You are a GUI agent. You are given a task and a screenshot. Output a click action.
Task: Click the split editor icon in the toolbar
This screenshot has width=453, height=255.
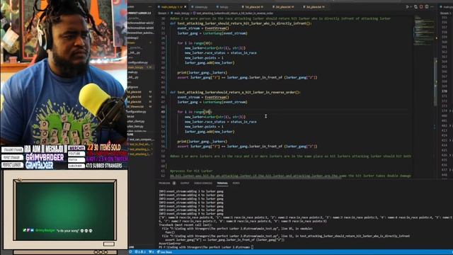pos(427,6)
